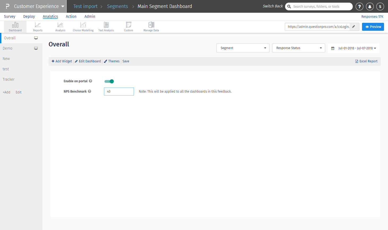This screenshot has width=388, height=230.
Task: Open the Response Status dropdown
Action: point(298,48)
